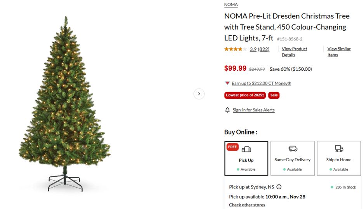Click Earn up to $212.00 CT Money link
This screenshot has height=209, width=364.
pyautogui.click(x=261, y=83)
